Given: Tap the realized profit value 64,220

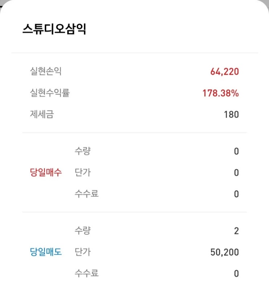Looking at the screenshot, I should (x=224, y=71).
